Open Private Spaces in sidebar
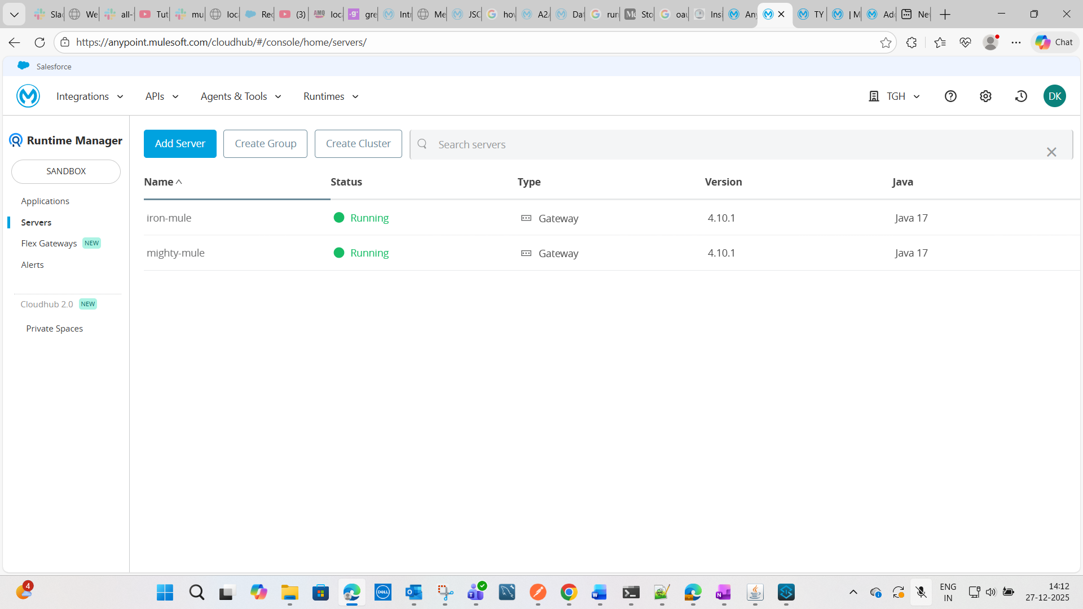This screenshot has height=609, width=1083. (55, 329)
